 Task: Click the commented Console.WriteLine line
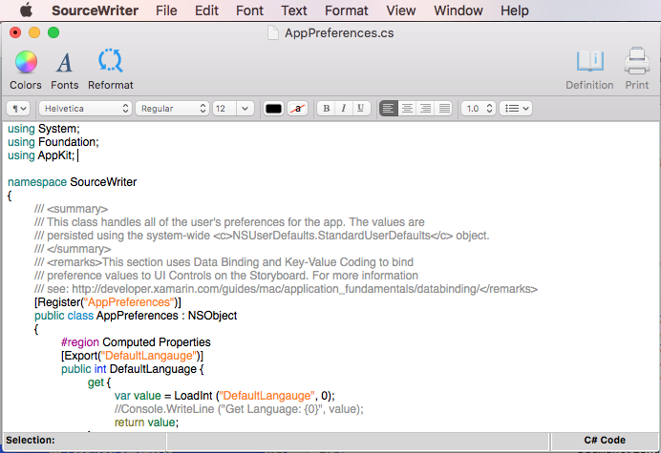(x=239, y=409)
